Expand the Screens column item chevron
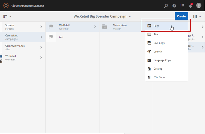 [41, 27]
